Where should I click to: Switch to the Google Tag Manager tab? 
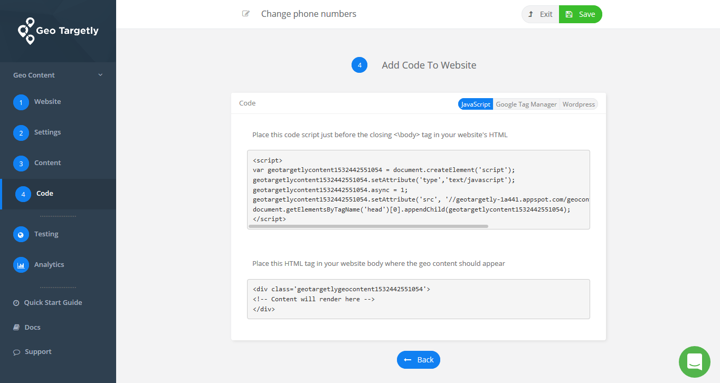coord(526,104)
